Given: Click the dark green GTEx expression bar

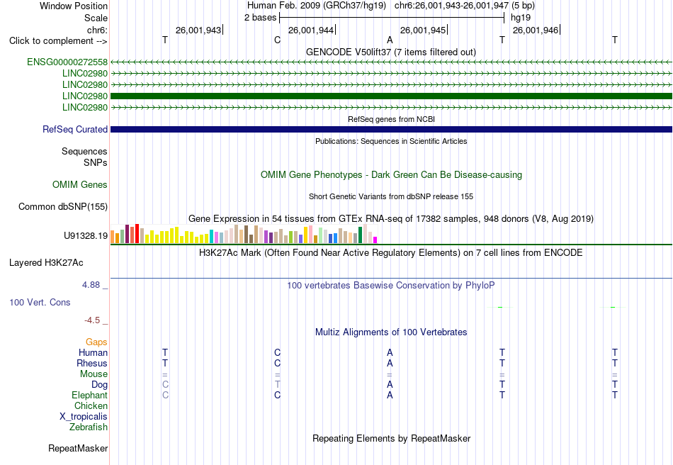Looking at the screenshot, I should tap(360, 235).
